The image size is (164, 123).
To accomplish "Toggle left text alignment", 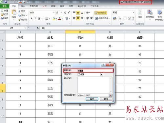I will click(74, 18).
